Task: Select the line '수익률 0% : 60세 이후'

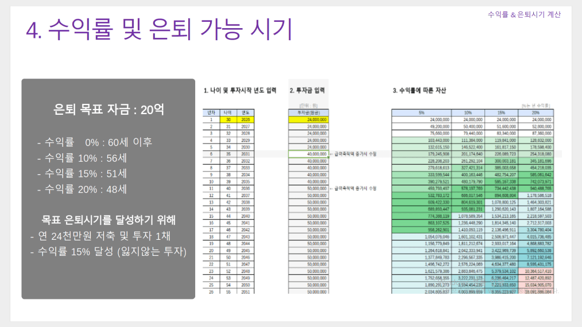Action: click(x=95, y=142)
